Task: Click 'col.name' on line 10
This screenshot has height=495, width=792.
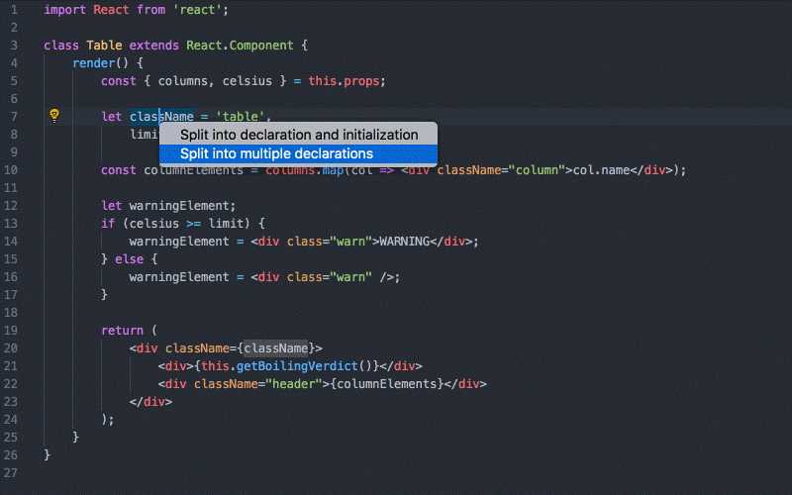Action: tap(601, 170)
